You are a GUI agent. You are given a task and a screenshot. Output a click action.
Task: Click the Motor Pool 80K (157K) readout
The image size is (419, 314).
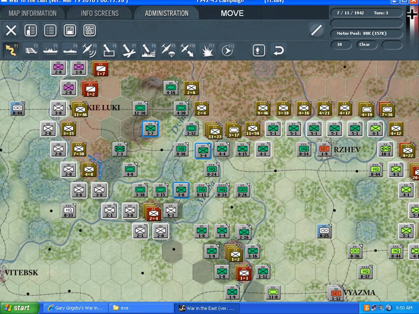[366, 34]
